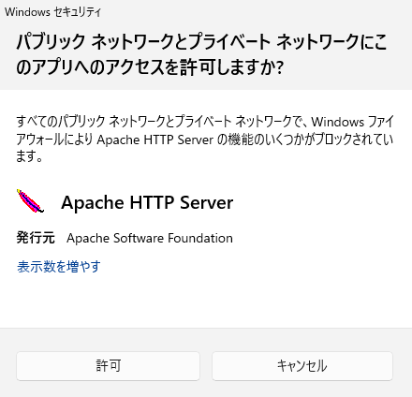
Task: Click the heading line ending with 許可しますか?
Action: point(150,67)
